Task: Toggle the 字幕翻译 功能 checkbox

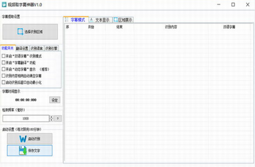Action: (4, 62)
